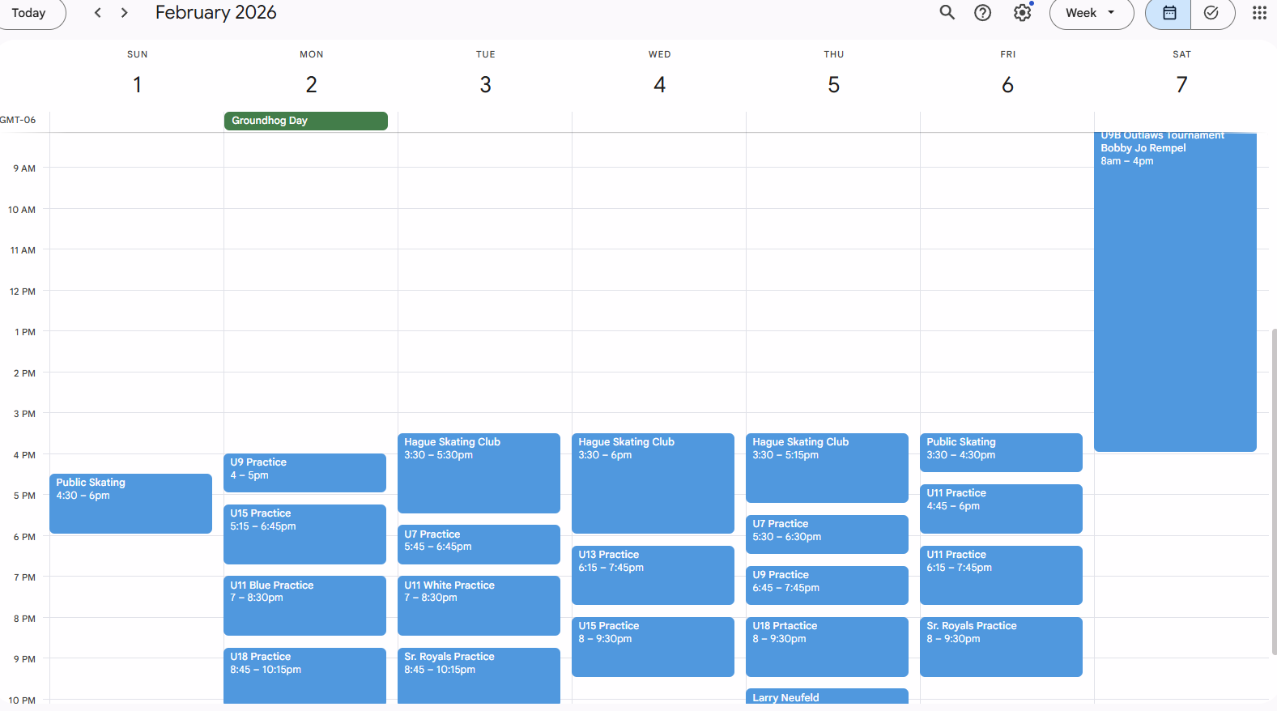Open the search magnifier icon
This screenshot has width=1277, height=711.
click(947, 13)
